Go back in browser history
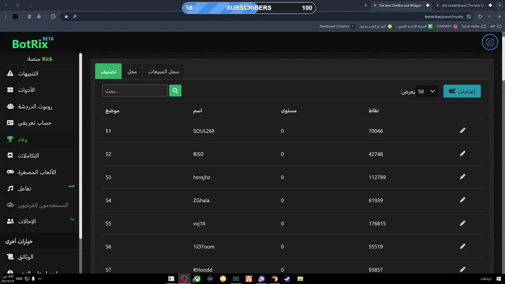The width and height of the screenshot is (505, 284). coord(499,17)
